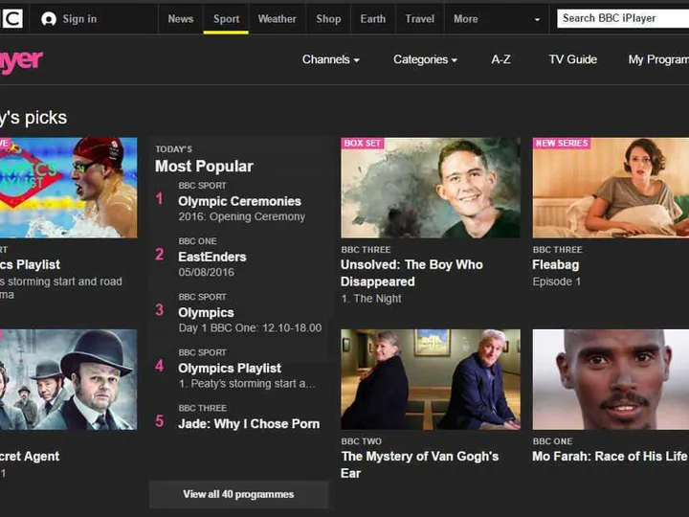Open the Van Gogh's Ear thumbnail
This screenshot has height=517, width=689.
tap(431, 379)
